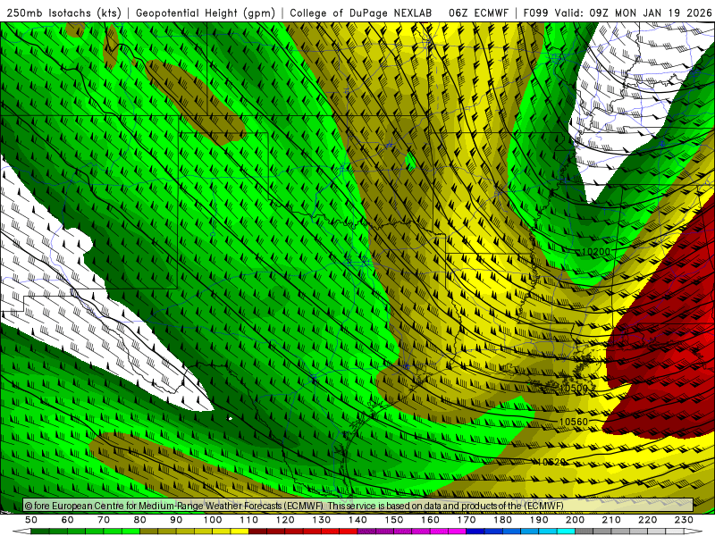
Task: Click the College of DuPage NEXLAB label
Action: pos(361,13)
